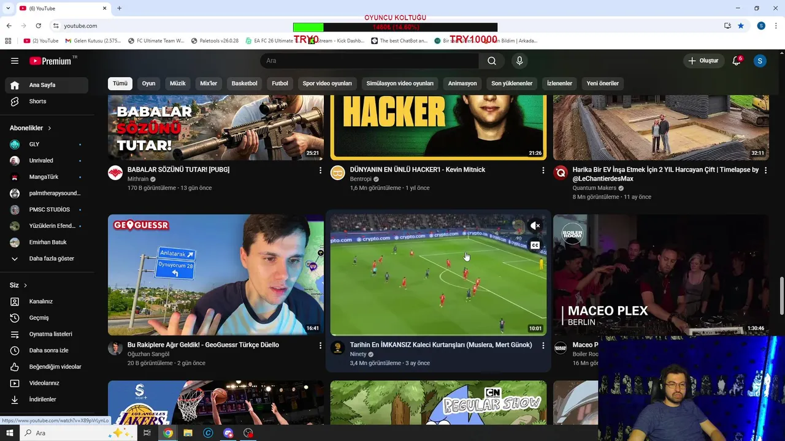The image size is (785, 441).
Task: Open options for Kevin Mitnick video
Action: pyautogui.click(x=543, y=170)
